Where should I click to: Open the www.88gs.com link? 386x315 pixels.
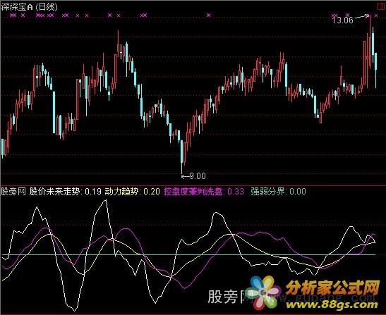click(332, 304)
